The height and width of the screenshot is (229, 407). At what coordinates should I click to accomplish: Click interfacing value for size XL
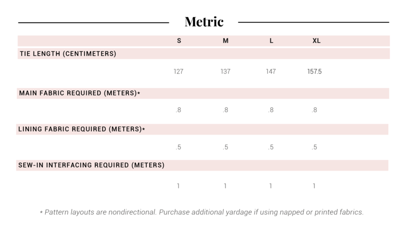coord(314,186)
